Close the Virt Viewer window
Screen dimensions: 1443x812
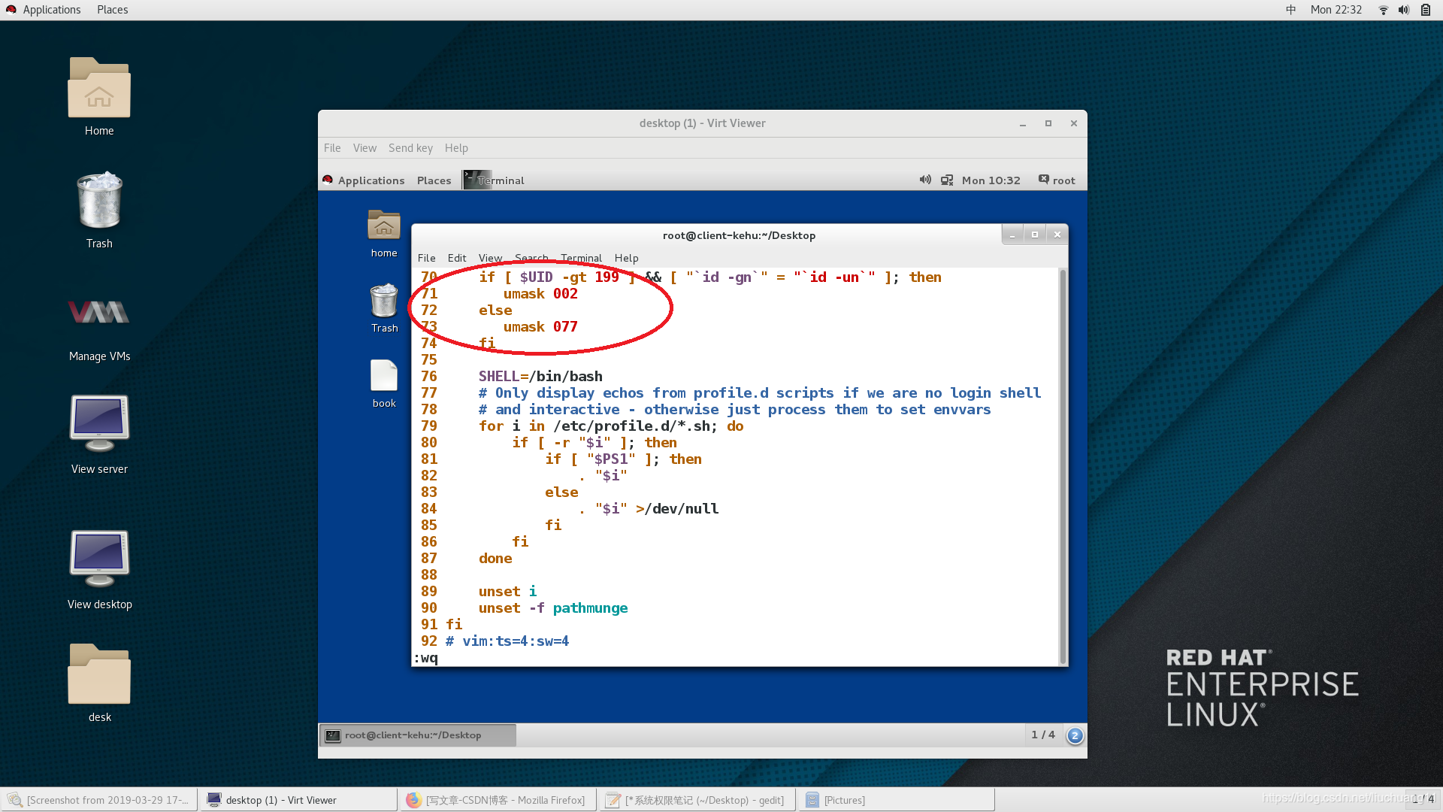1074,124
